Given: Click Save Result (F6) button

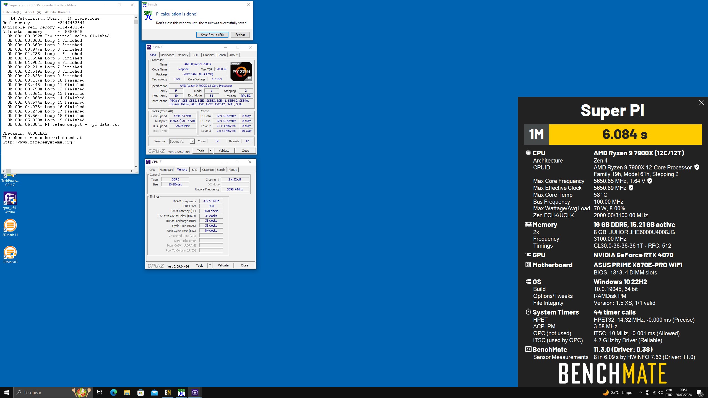Looking at the screenshot, I should (x=212, y=35).
